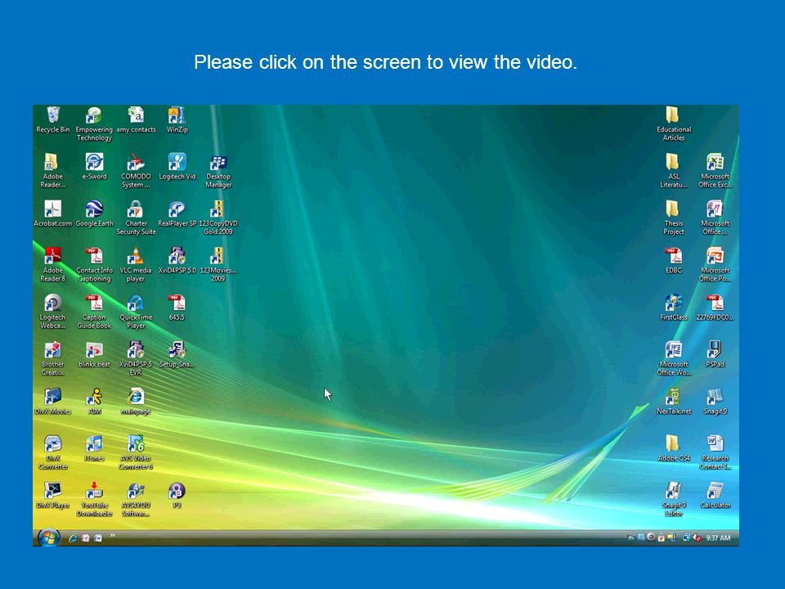Click the 9:37 AM taskbar clock
The image size is (785, 589).
(718, 538)
